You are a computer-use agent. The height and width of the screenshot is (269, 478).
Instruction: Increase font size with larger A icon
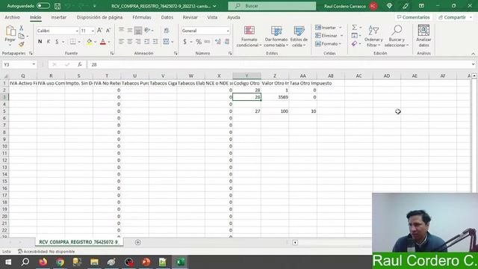99,31
